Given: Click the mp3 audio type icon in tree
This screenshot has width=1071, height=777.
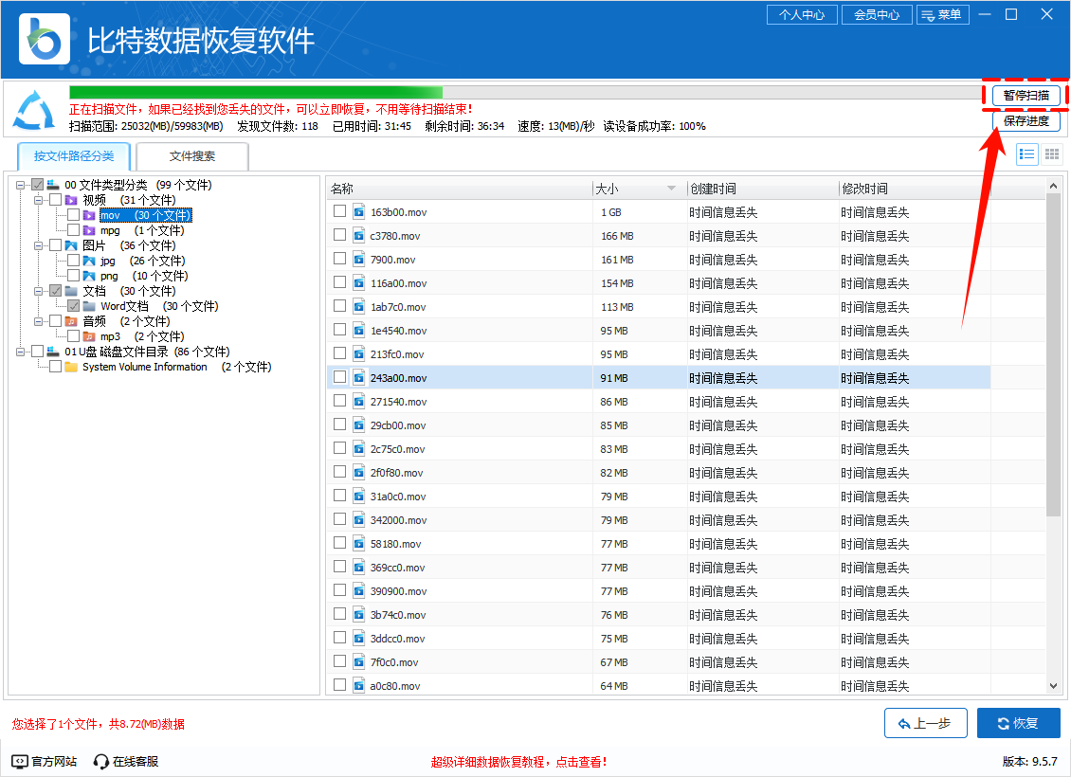Looking at the screenshot, I should coord(89,336).
